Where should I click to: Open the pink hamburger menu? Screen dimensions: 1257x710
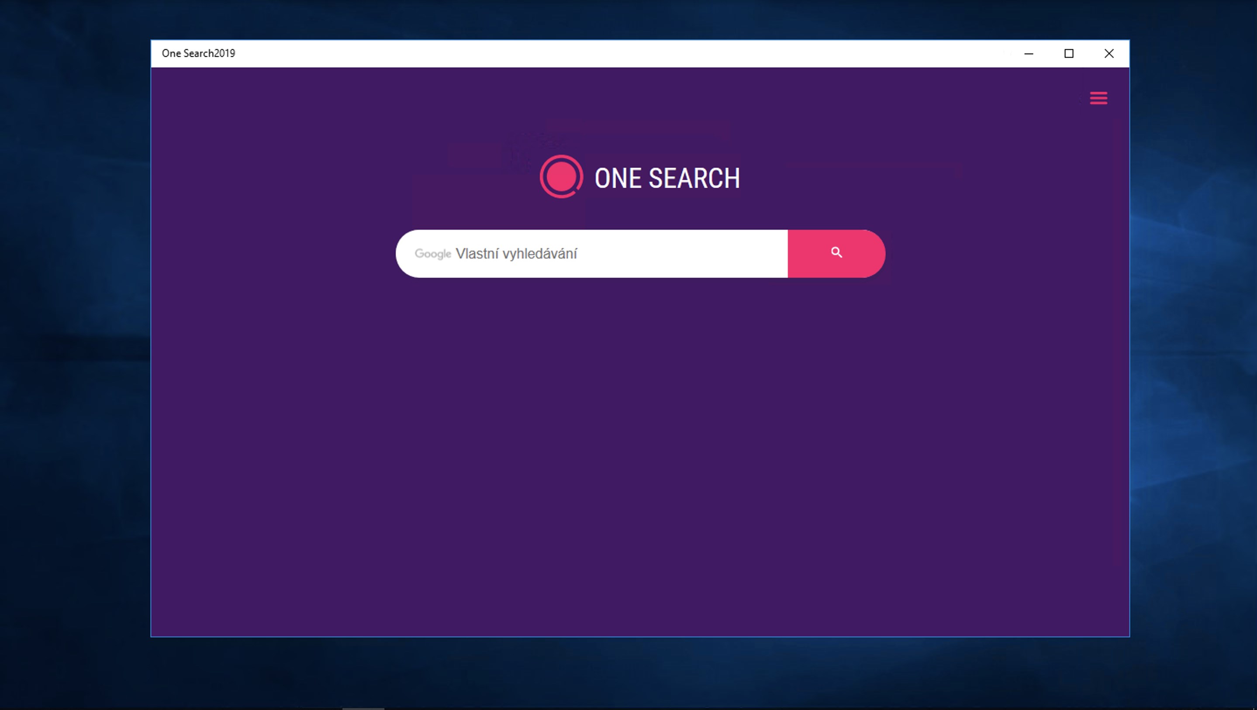tap(1098, 98)
